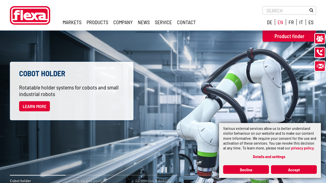Click into the Search field
326x183 pixels.
(x=285, y=11)
